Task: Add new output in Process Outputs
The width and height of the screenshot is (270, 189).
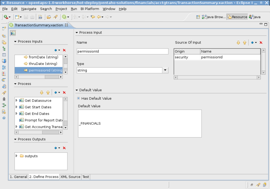Action: (56, 148)
